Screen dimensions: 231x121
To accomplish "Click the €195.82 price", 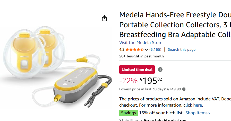I will [151, 81].
